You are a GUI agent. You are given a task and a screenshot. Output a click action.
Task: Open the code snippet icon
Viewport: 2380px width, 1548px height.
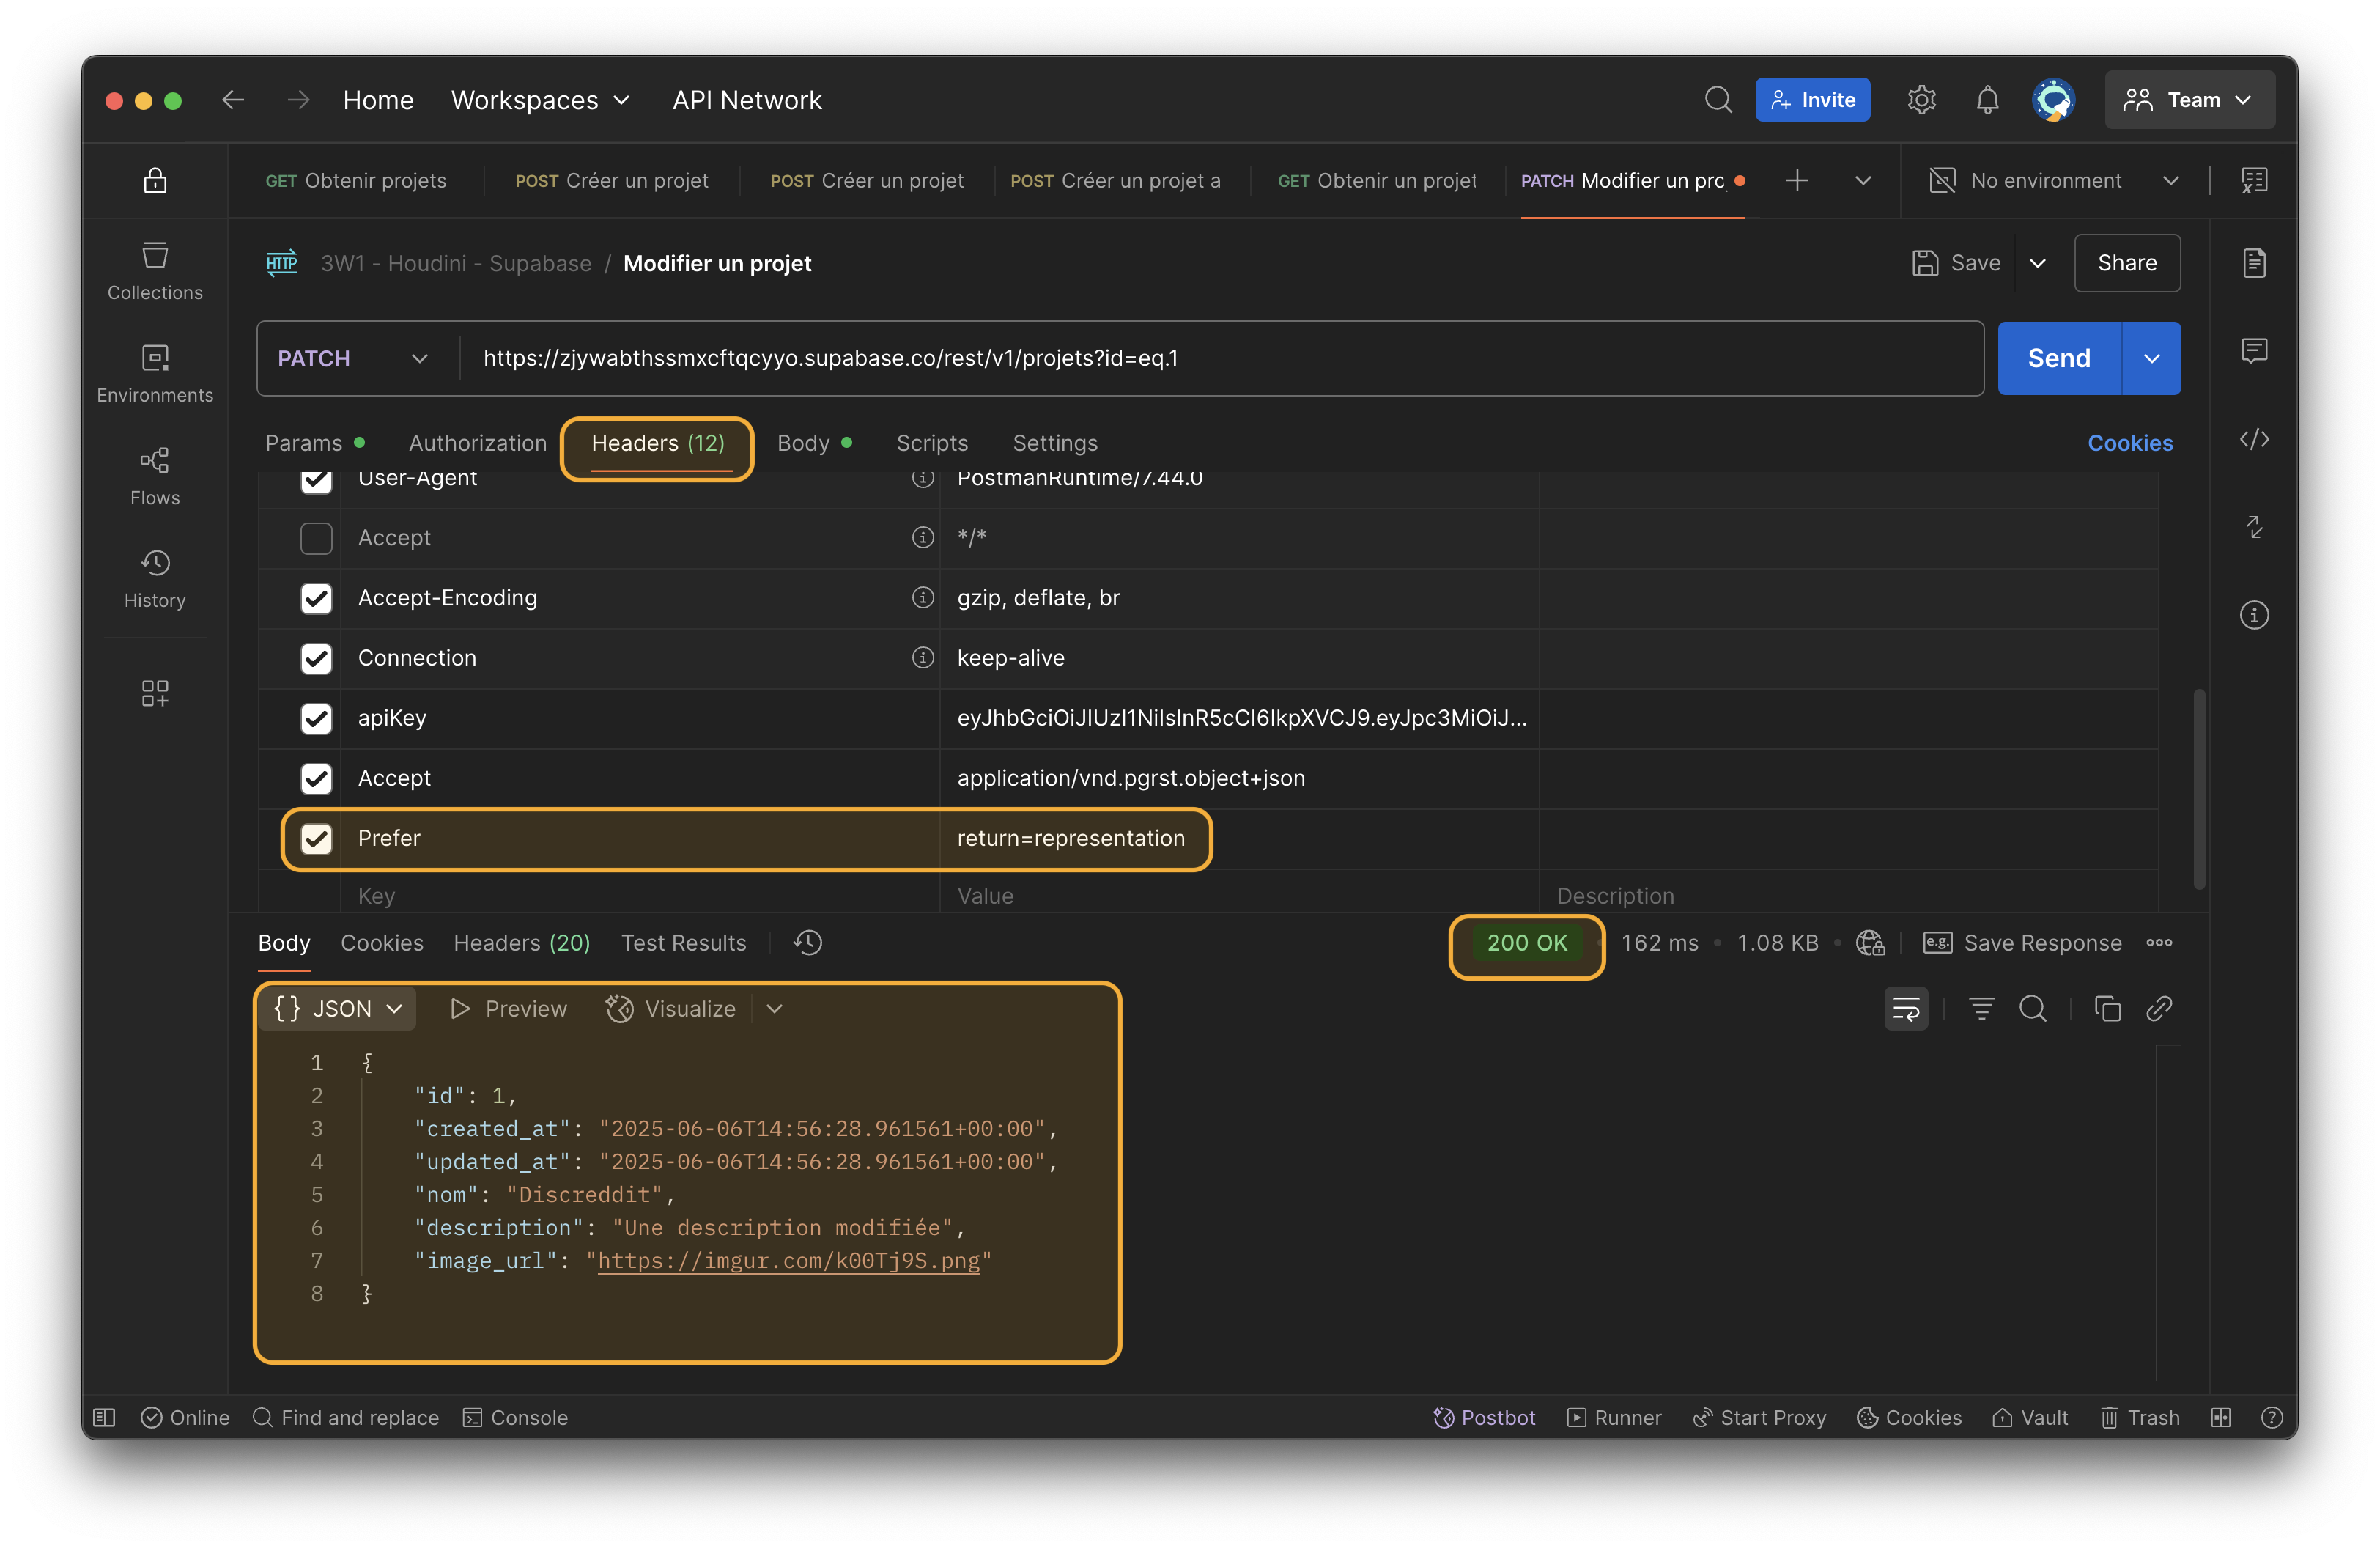(2254, 439)
